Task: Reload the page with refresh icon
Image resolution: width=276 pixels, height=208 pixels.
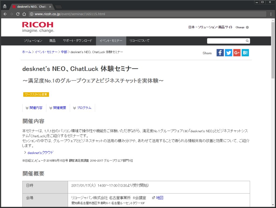Action: pyautogui.click(x=18, y=14)
